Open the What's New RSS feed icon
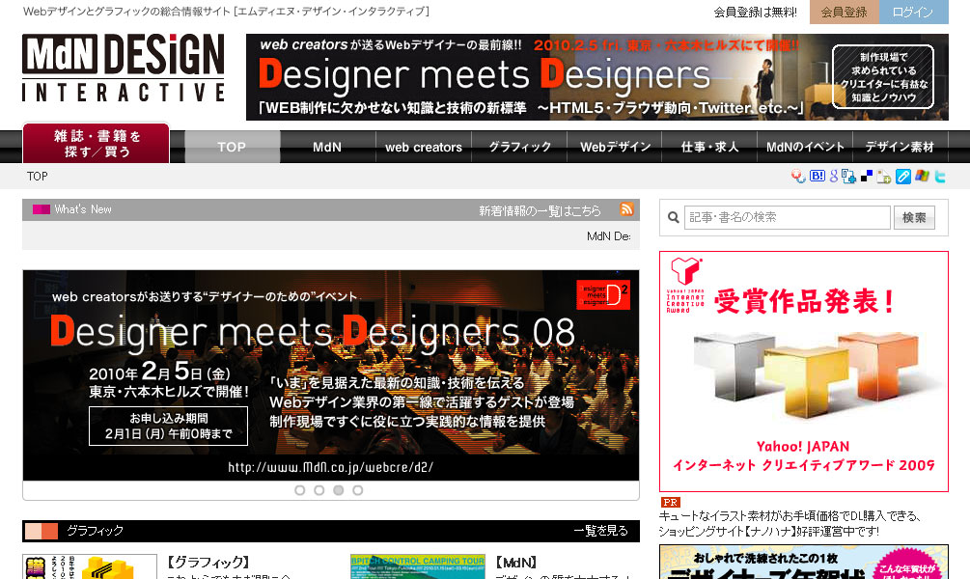 click(626, 209)
